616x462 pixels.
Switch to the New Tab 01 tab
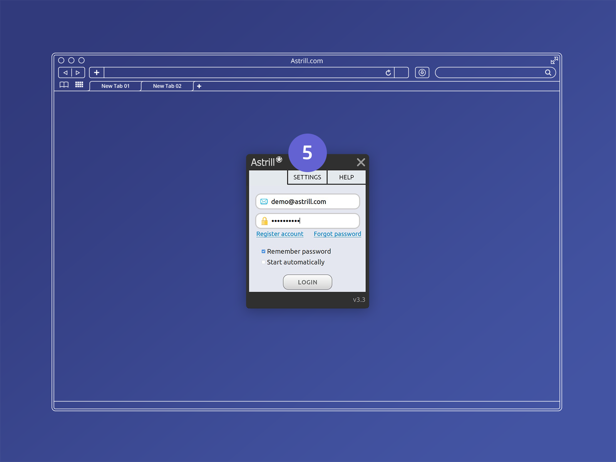tap(115, 86)
